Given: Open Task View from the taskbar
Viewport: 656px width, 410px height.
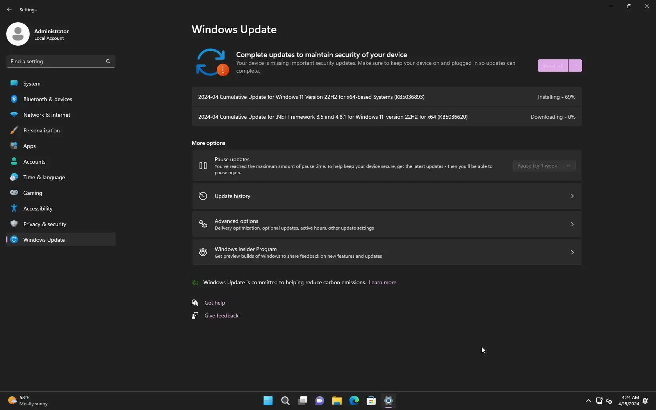Looking at the screenshot, I should point(303,401).
